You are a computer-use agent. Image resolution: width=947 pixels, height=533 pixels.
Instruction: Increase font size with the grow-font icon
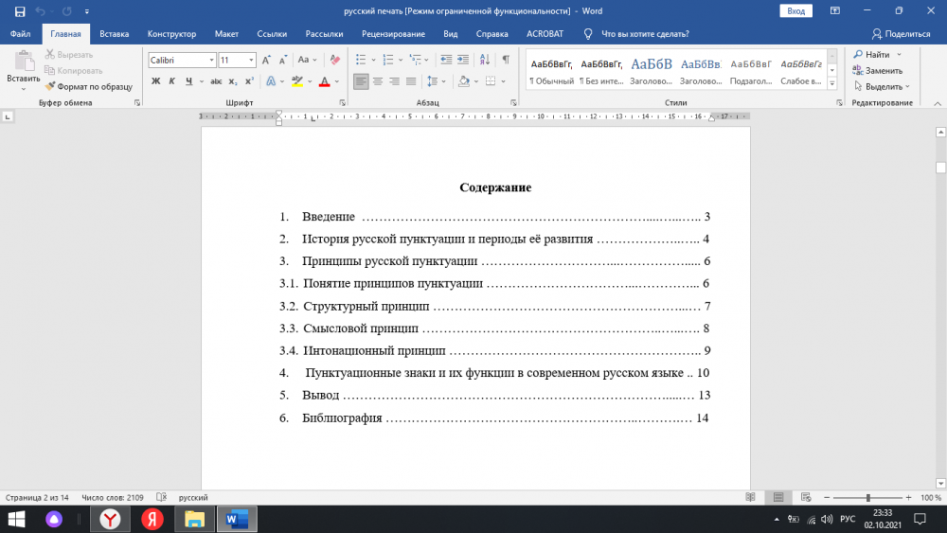coord(267,60)
